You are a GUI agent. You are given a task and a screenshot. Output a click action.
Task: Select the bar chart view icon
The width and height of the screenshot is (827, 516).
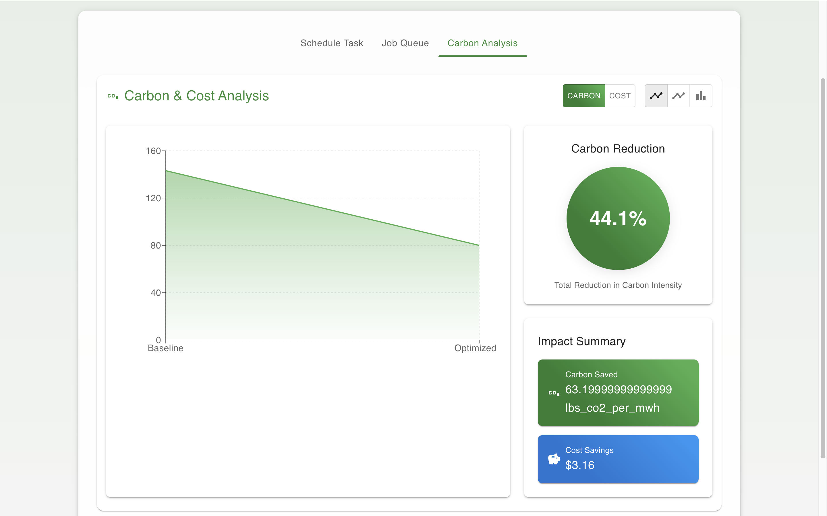[701, 96]
